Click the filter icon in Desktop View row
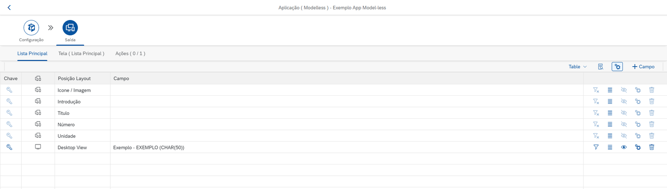 (596, 147)
